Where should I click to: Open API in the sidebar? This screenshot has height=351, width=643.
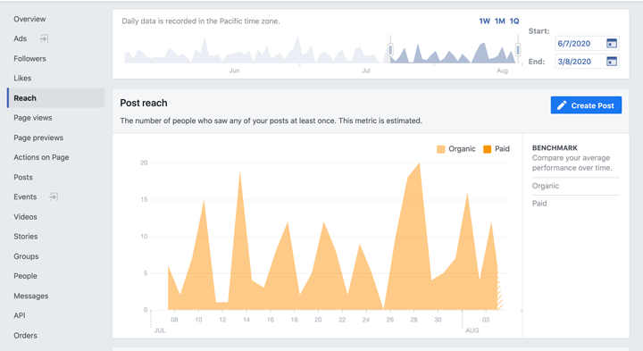pyautogui.click(x=20, y=315)
